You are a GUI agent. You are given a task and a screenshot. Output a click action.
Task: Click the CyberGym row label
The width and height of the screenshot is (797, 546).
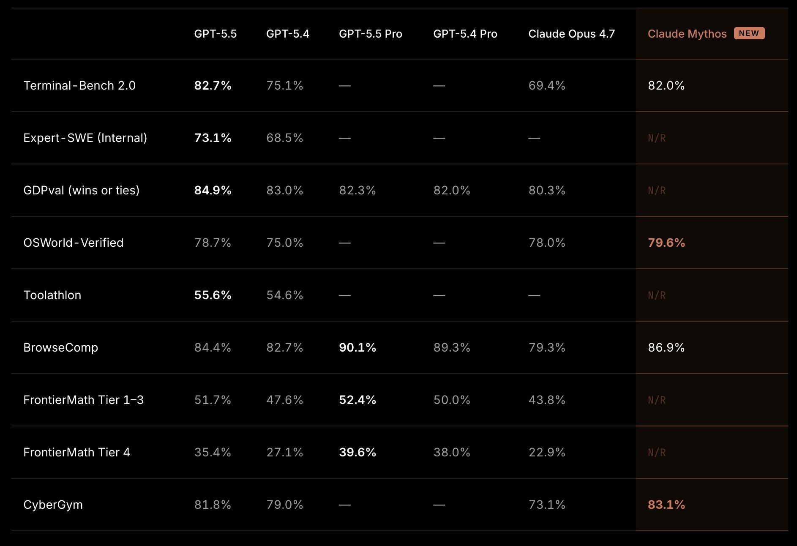tap(53, 505)
